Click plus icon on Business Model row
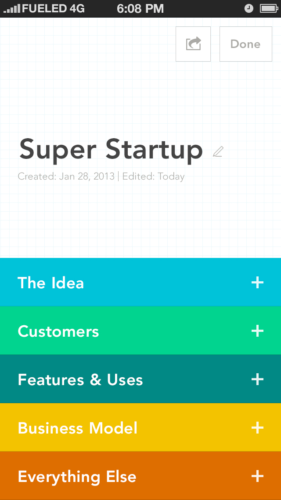The height and width of the screenshot is (500, 281). point(257,428)
